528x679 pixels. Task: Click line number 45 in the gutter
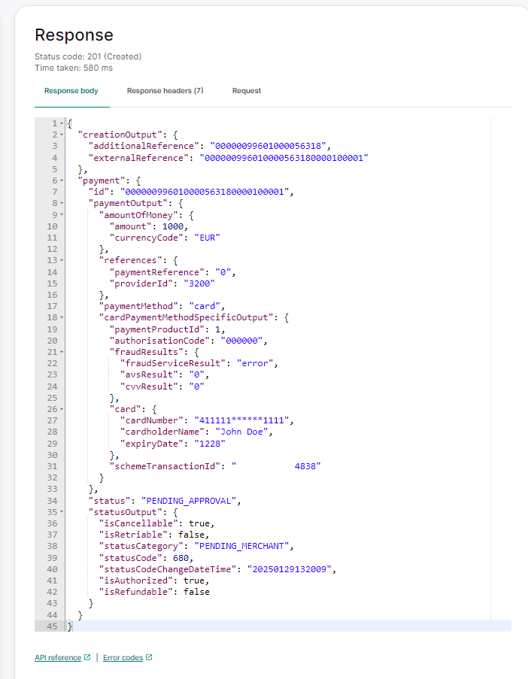click(x=52, y=626)
